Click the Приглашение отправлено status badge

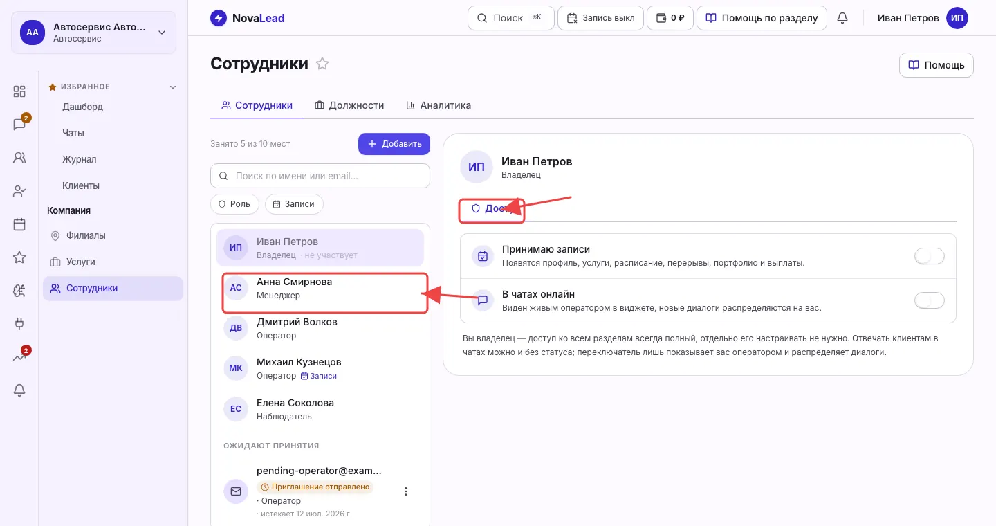tap(315, 487)
